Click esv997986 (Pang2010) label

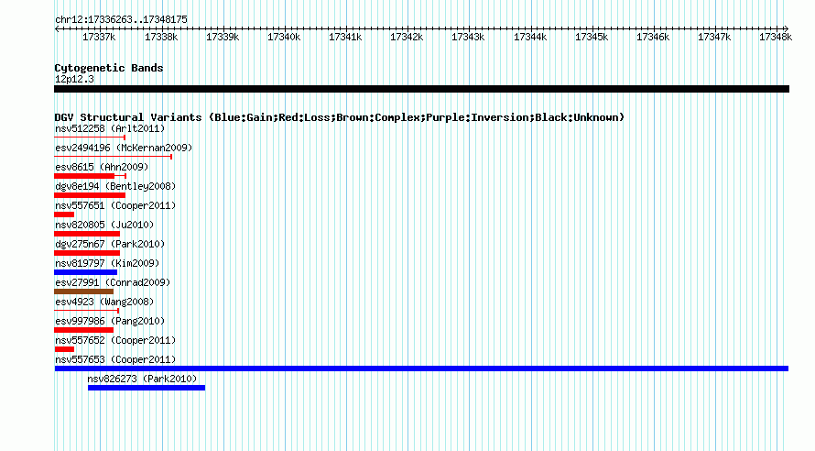pos(110,321)
